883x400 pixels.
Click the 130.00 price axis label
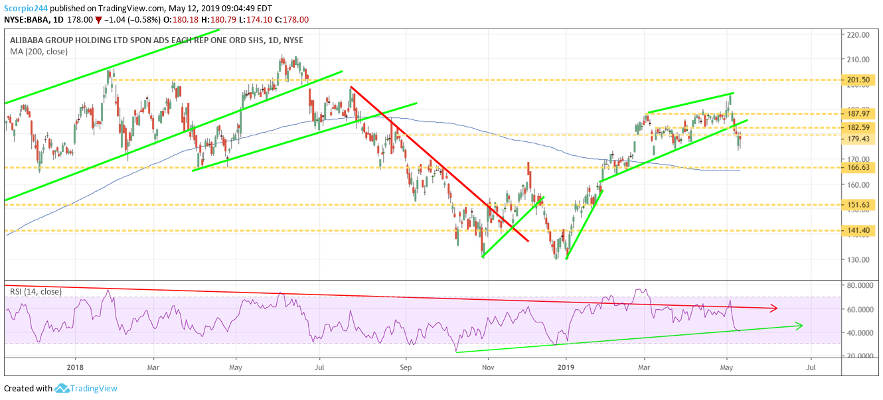pos(858,260)
